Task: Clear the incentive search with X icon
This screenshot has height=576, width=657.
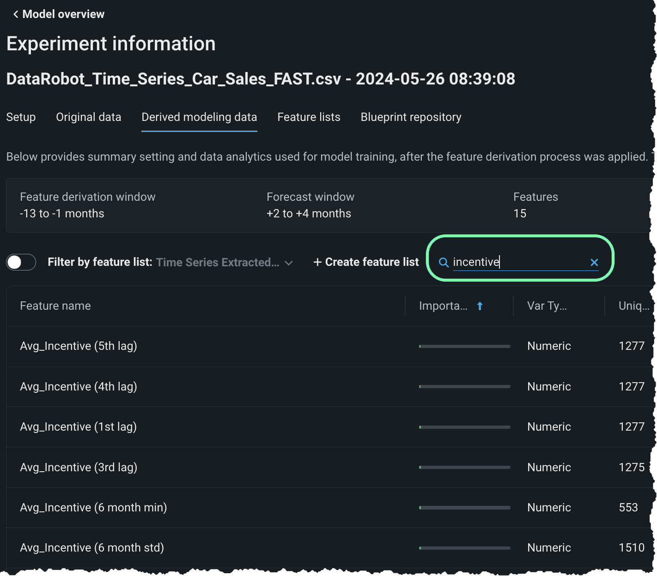Action: coord(594,263)
